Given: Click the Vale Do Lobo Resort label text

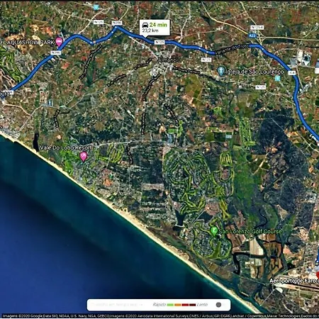Looking at the screenshot, I should (x=66, y=147).
